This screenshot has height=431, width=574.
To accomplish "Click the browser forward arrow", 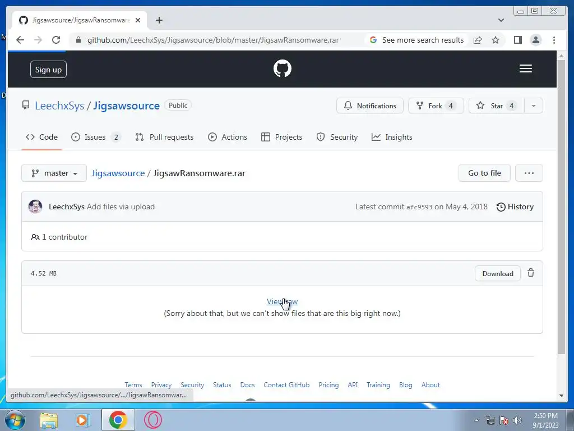I will click(x=38, y=40).
